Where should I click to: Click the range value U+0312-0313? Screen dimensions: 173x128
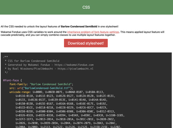[x=105, y=111]
